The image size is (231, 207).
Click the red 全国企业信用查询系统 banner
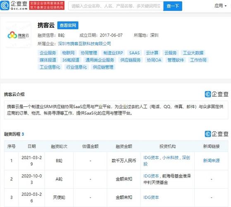pos(47,5)
